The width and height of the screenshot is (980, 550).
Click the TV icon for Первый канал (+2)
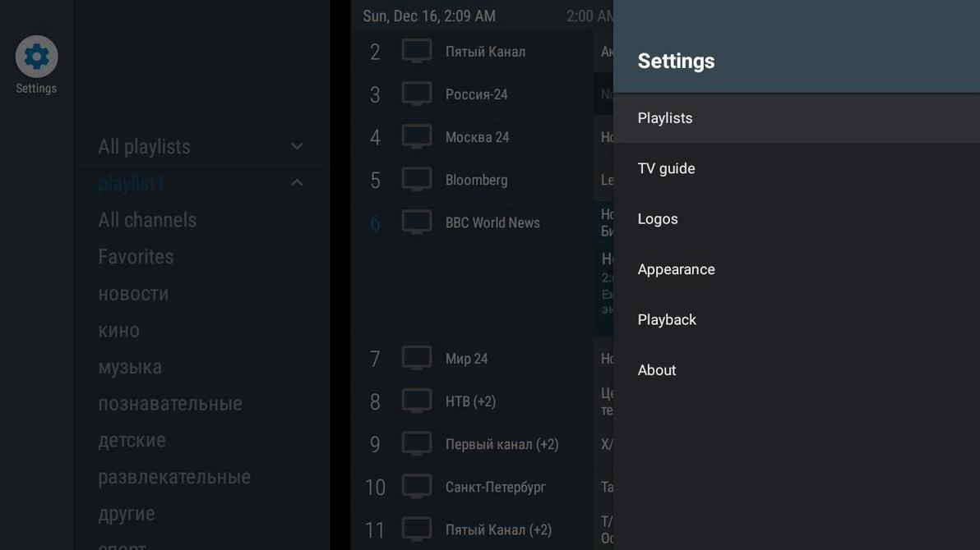point(417,443)
